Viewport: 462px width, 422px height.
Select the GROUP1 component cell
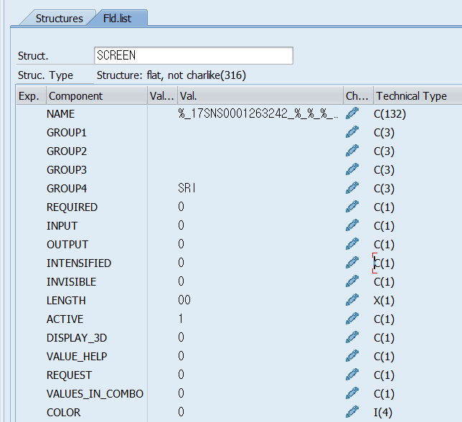[x=97, y=133]
